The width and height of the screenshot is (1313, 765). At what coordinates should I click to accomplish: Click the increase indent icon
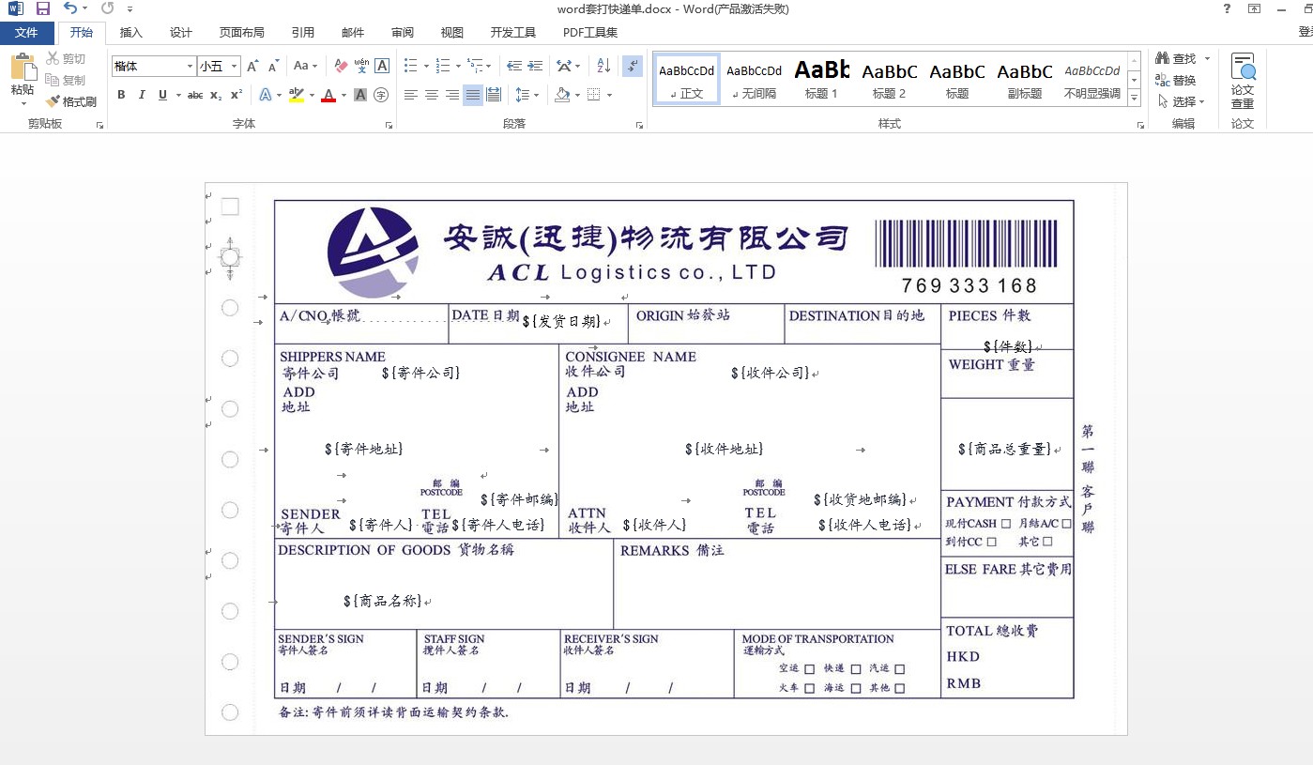coord(535,66)
